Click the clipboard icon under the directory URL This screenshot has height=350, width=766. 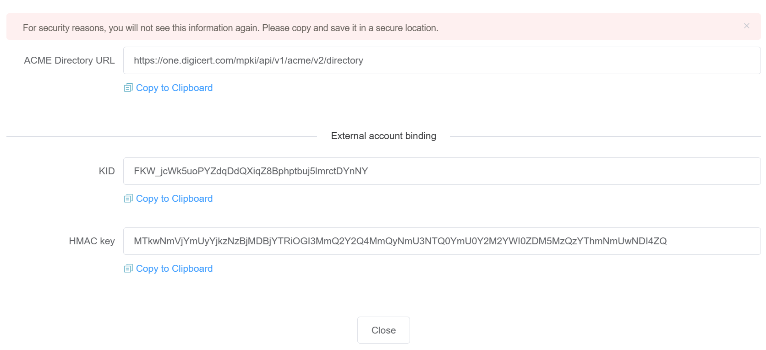[x=128, y=87]
